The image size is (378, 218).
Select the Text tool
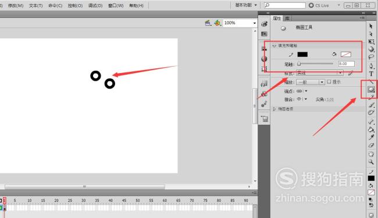coord(371,74)
